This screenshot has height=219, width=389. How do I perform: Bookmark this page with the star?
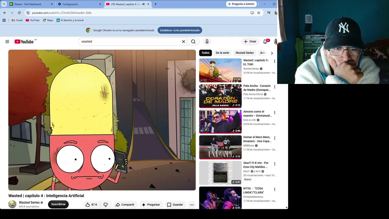point(259,13)
